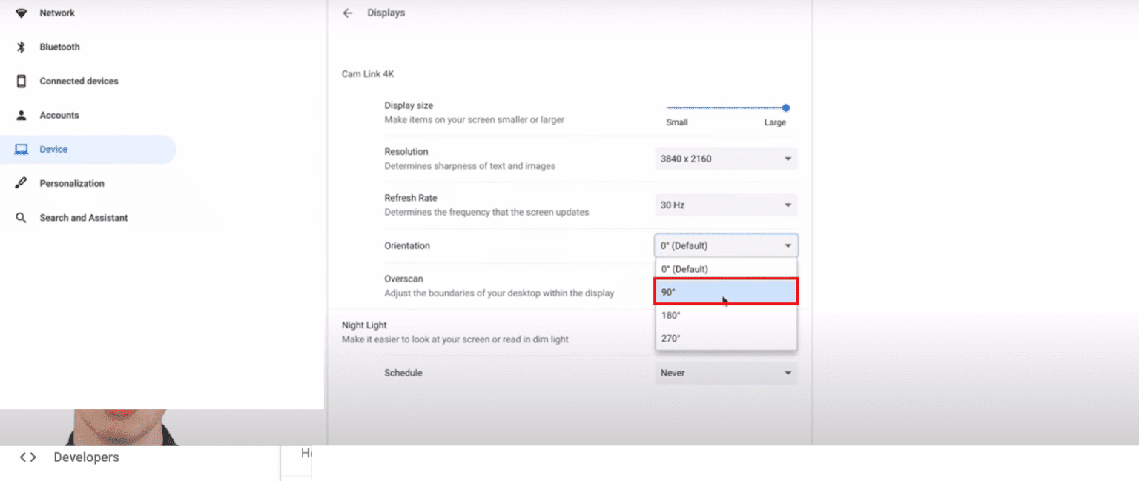This screenshot has height=481, width=1139.
Task: Click the Display size slider handle
Action: [786, 107]
